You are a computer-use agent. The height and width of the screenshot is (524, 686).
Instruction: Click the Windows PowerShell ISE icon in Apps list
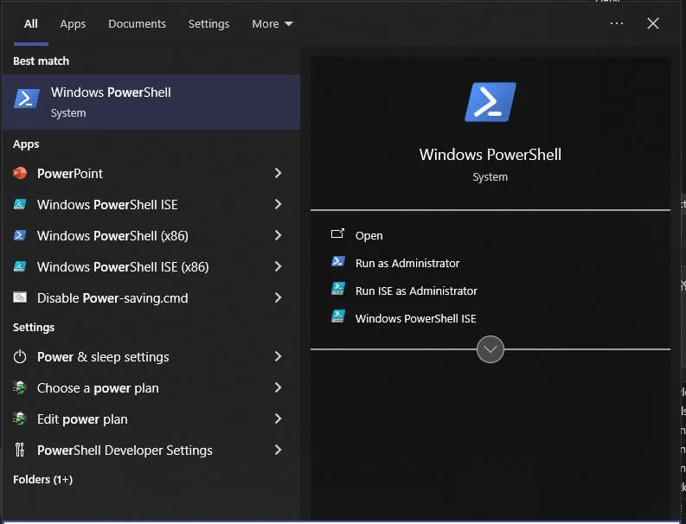point(20,204)
